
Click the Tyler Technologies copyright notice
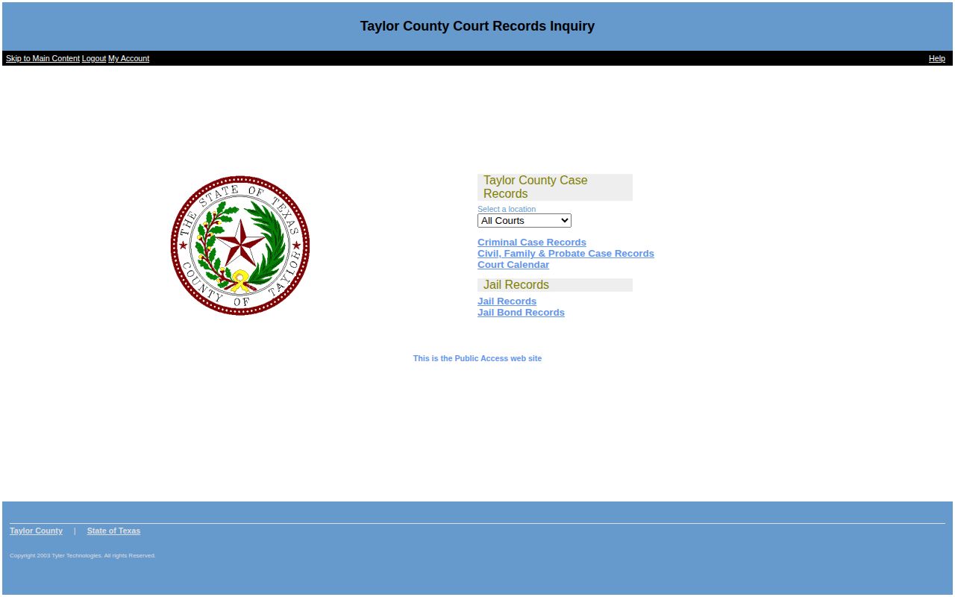83,556
